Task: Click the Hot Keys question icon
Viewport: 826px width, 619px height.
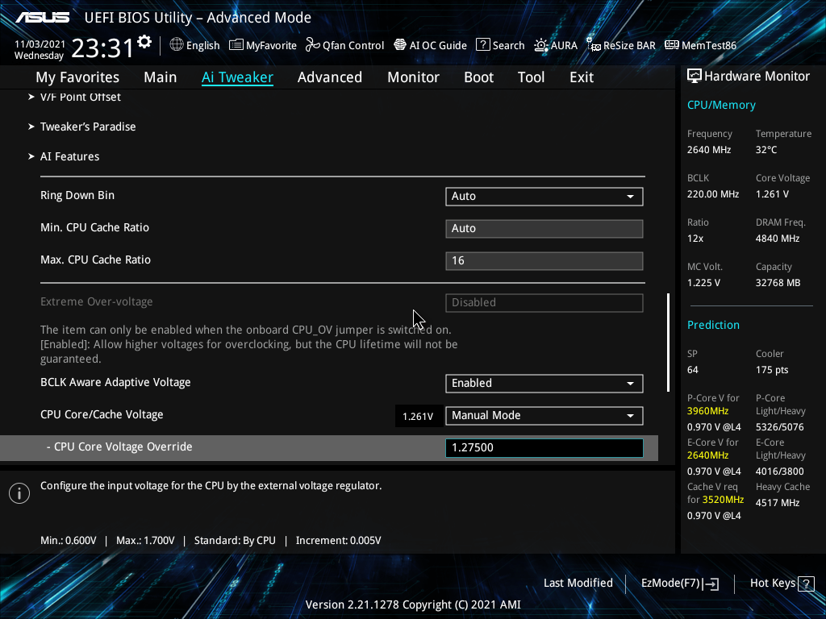Action: click(806, 584)
